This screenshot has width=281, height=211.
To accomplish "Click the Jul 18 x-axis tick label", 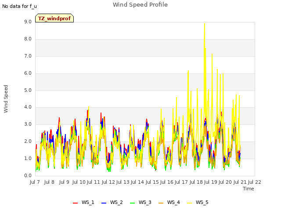I will (x=196, y=182).
